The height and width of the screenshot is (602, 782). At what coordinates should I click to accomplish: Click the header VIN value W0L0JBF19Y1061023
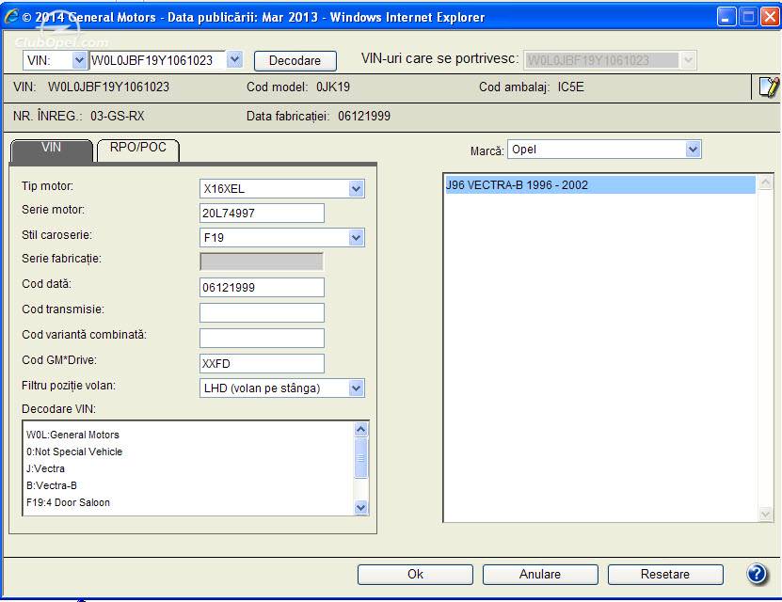tap(109, 87)
